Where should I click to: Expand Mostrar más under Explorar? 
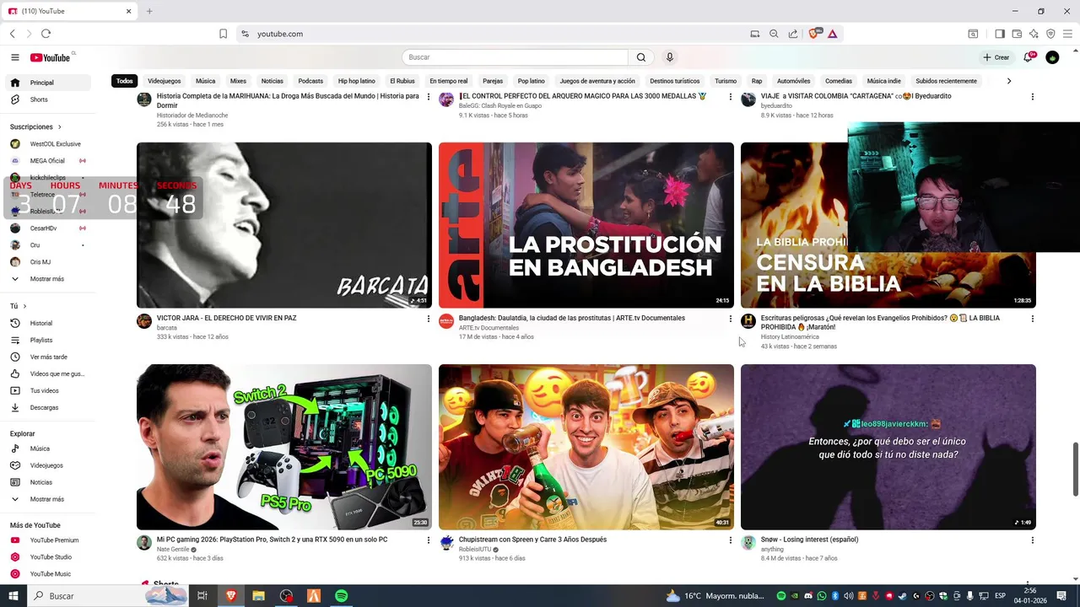pyautogui.click(x=50, y=499)
